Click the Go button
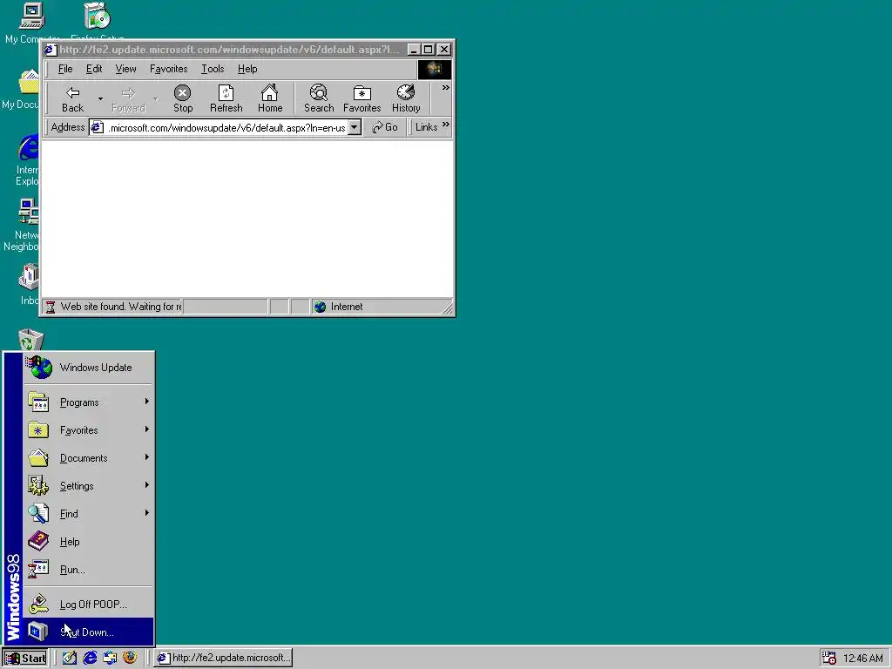This screenshot has height=669, width=892. 385,127
